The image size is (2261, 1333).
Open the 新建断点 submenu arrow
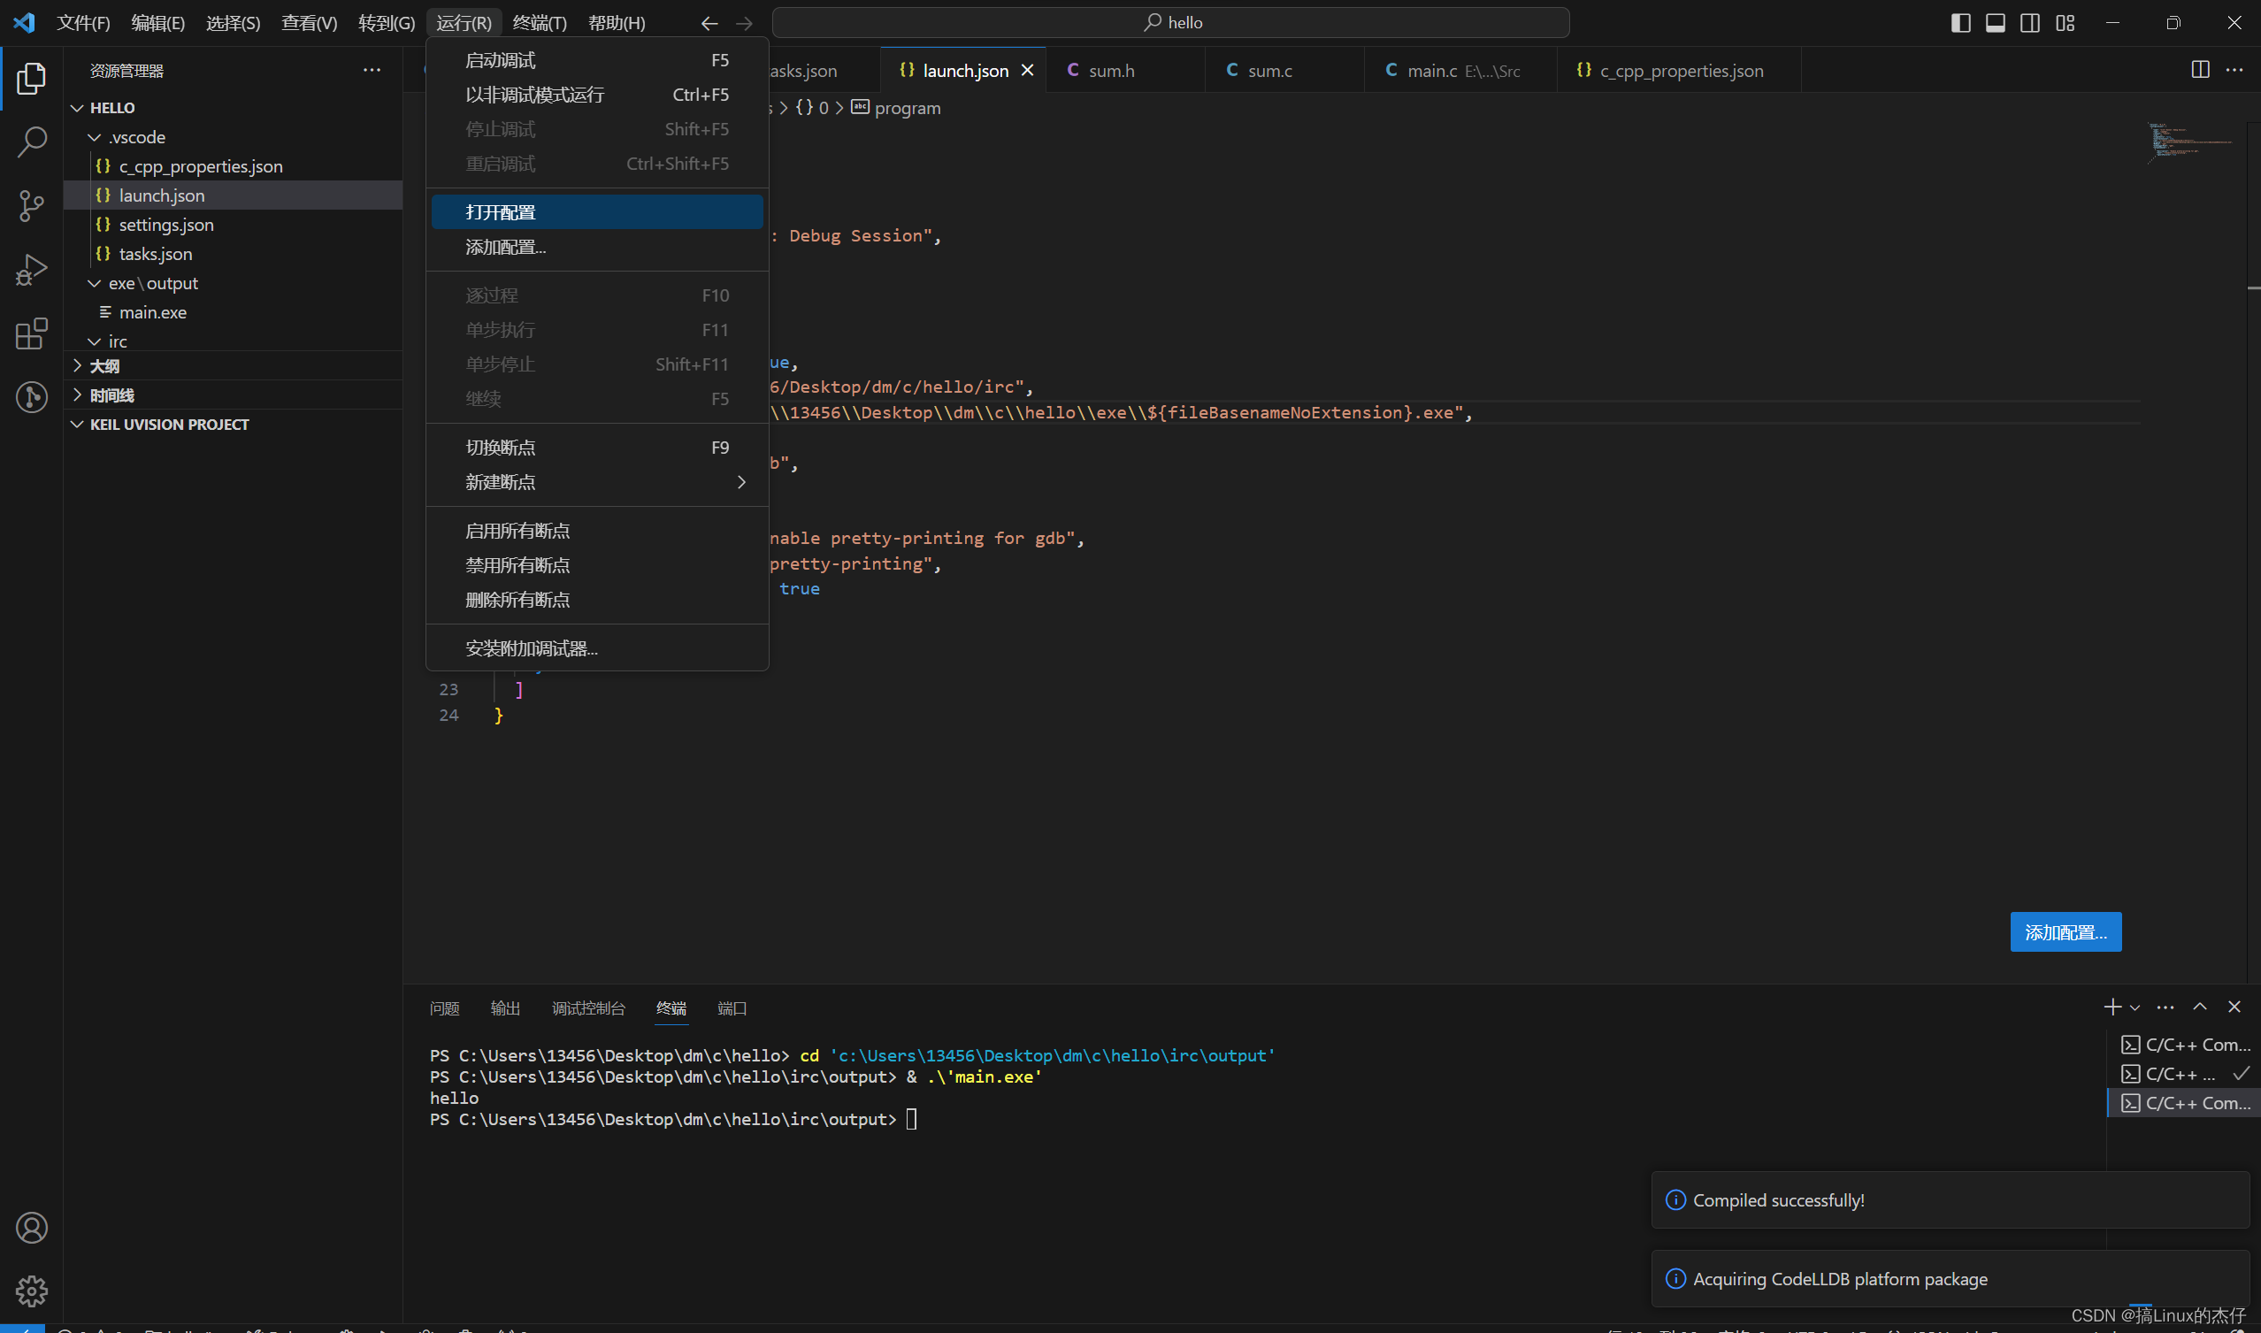tap(741, 482)
